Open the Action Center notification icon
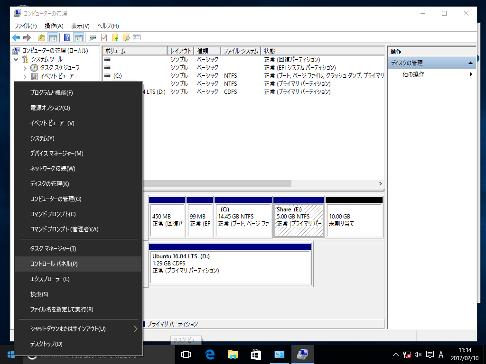486x364 pixels. pos(430,355)
